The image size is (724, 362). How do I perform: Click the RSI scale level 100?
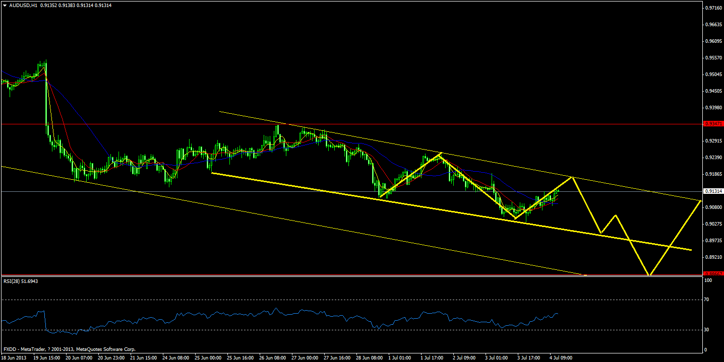[708, 280]
